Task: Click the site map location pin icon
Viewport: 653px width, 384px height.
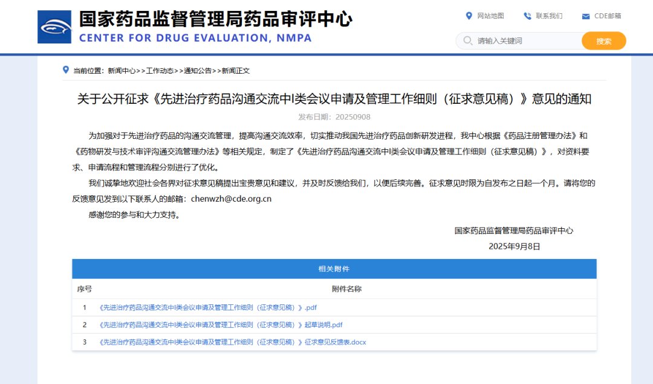Action: (469, 16)
